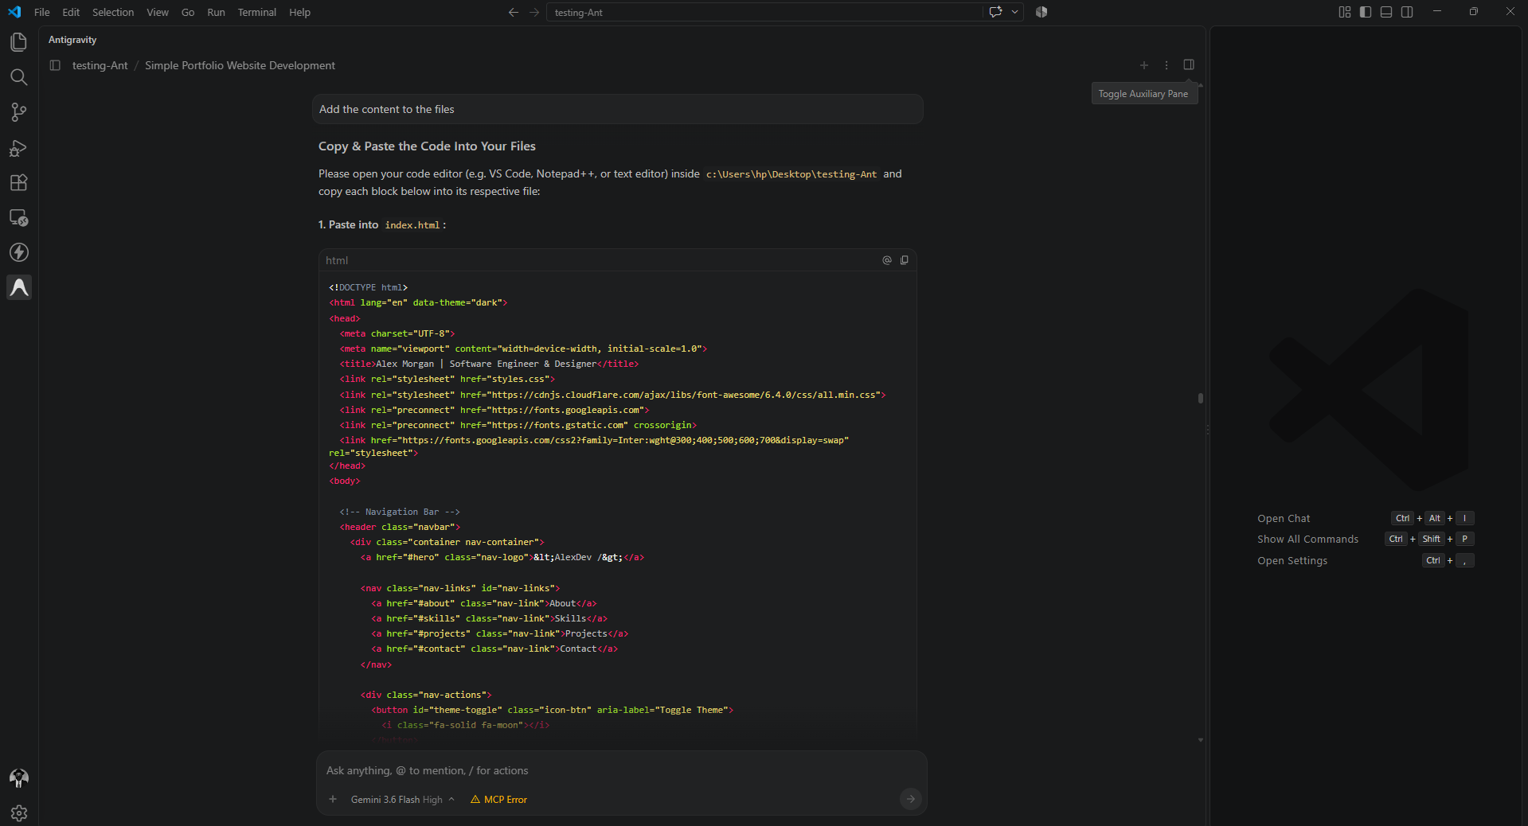
Task: Start a new conversation with plus icon
Action: coord(1144,65)
